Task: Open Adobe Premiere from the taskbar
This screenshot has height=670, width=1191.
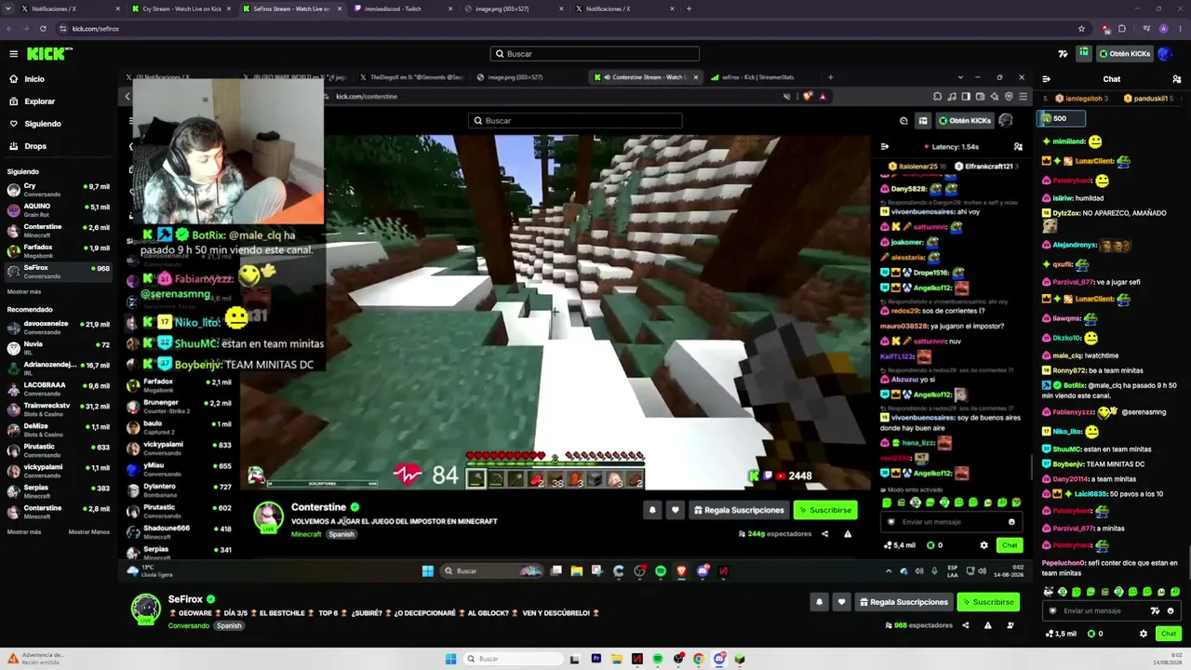Action: (x=596, y=659)
